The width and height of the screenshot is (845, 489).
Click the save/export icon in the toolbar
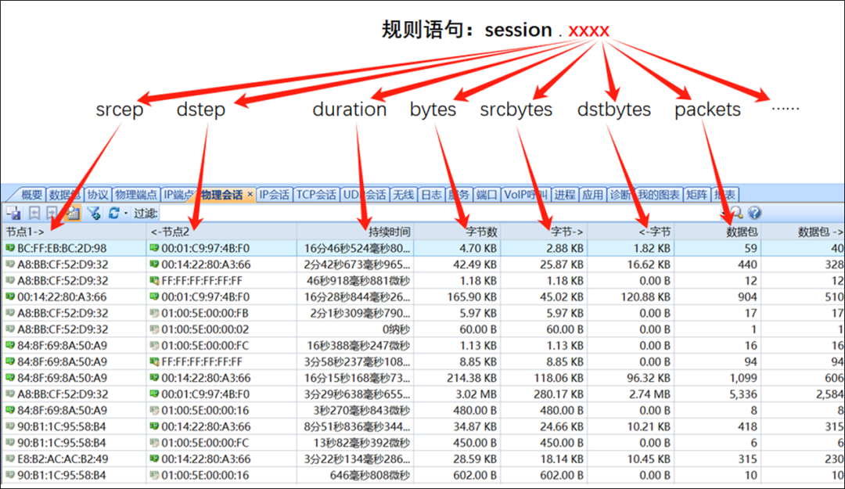click(x=13, y=213)
